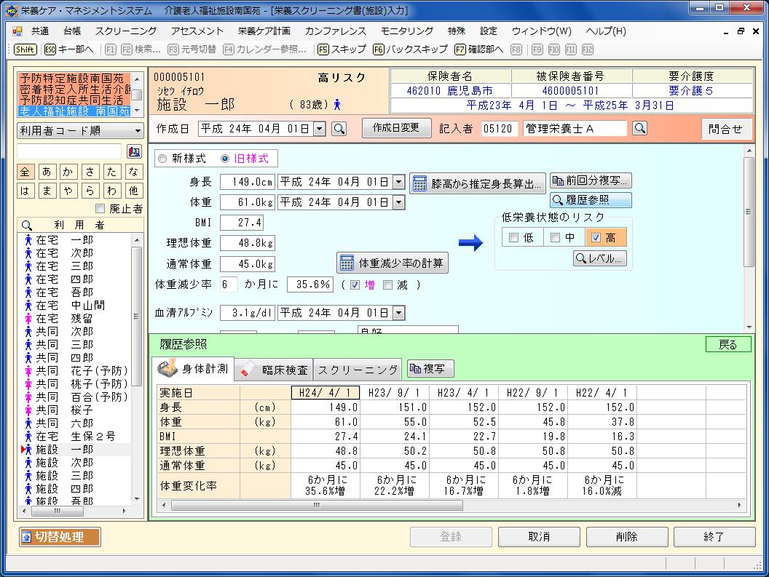Select the 新様式 radio button

pos(162,159)
